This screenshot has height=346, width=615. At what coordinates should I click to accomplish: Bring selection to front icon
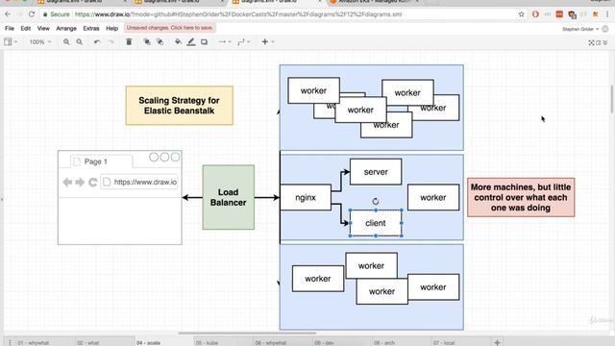[147, 41]
